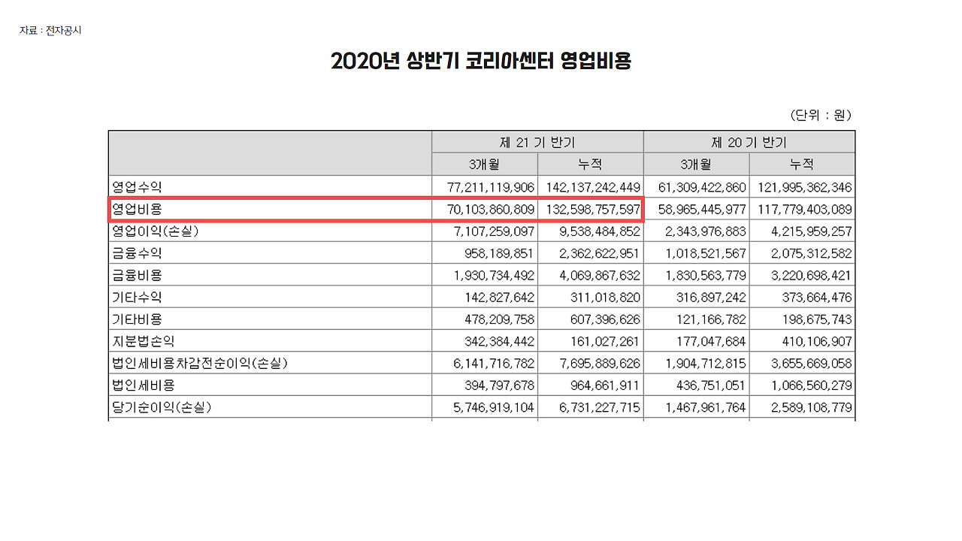The height and width of the screenshot is (541, 962).
Task: Select the value 198,675,743
Action: (x=817, y=319)
